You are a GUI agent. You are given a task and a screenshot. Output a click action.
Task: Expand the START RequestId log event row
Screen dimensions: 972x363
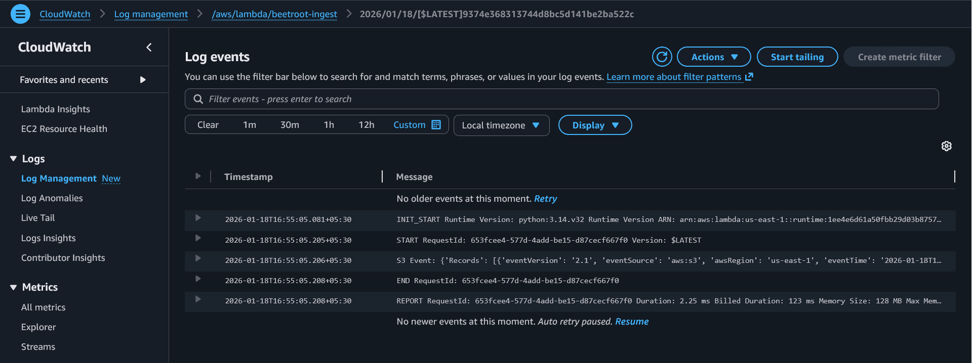click(x=198, y=238)
